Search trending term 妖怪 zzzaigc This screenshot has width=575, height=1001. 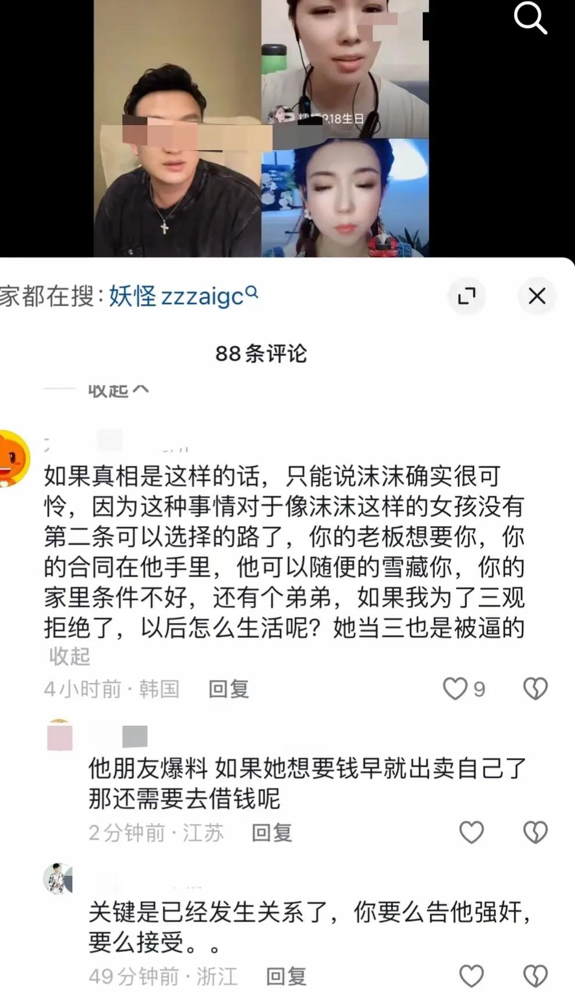pos(183,296)
